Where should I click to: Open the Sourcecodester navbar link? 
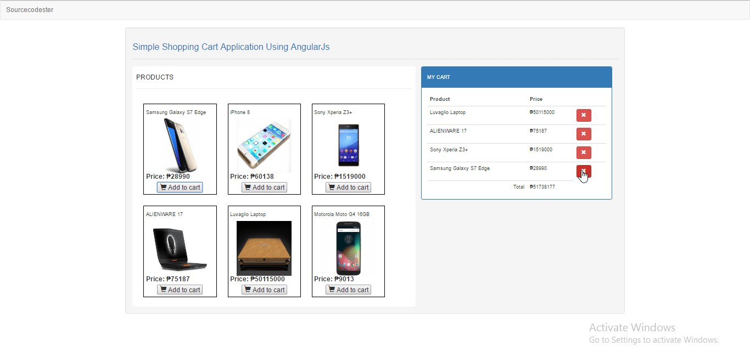pos(30,9)
